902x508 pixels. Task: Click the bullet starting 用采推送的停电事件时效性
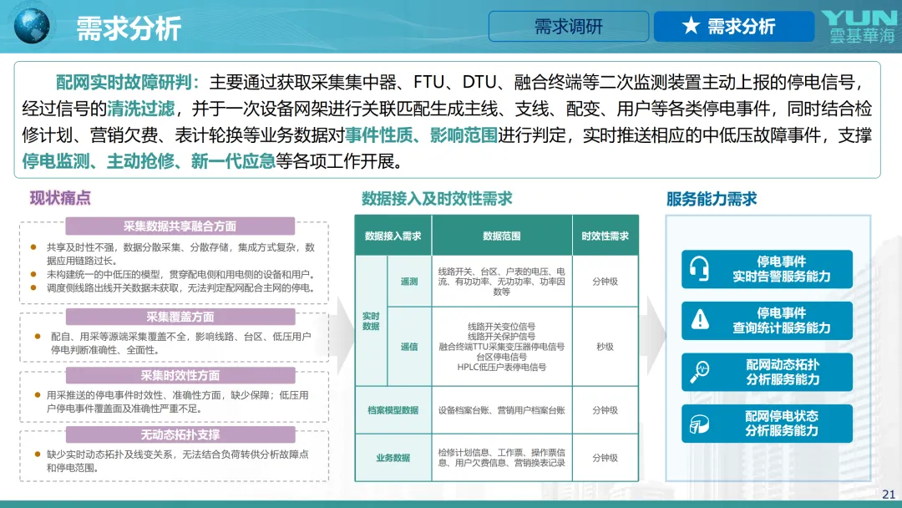pyautogui.click(x=177, y=402)
